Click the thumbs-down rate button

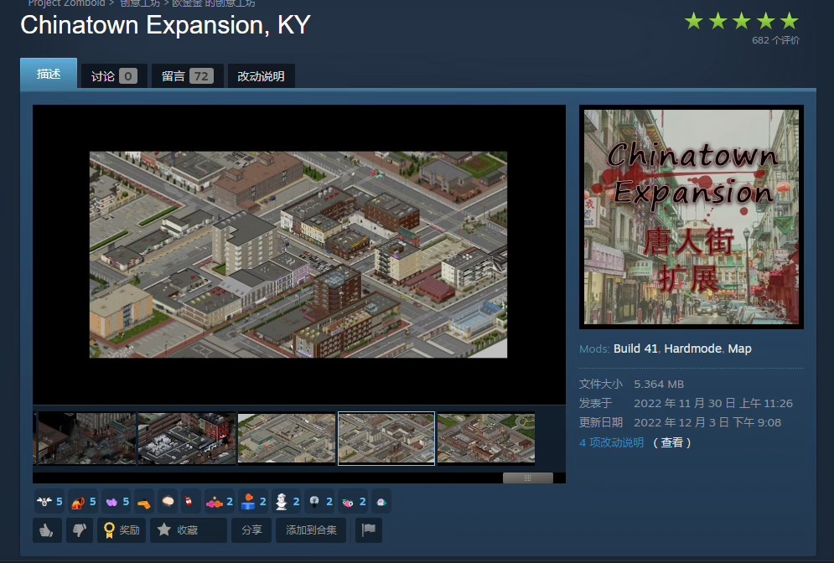point(80,530)
